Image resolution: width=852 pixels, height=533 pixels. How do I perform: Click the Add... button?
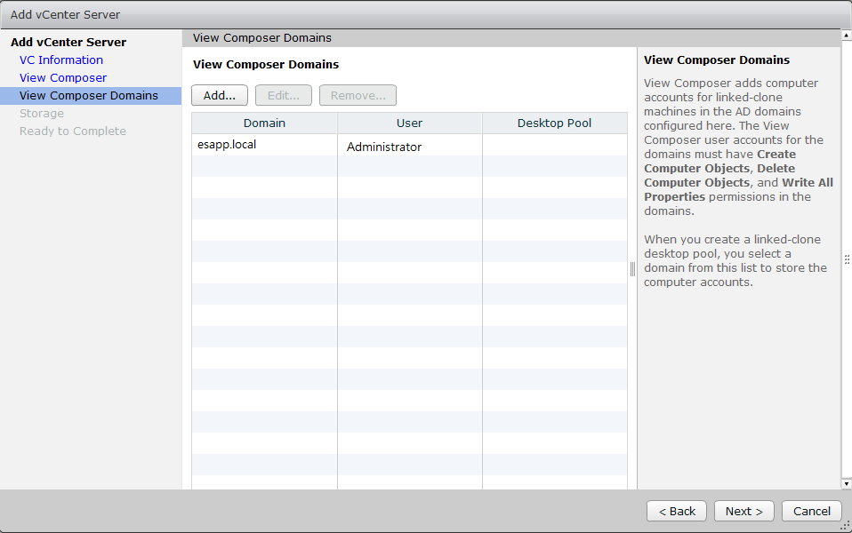[x=220, y=96]
